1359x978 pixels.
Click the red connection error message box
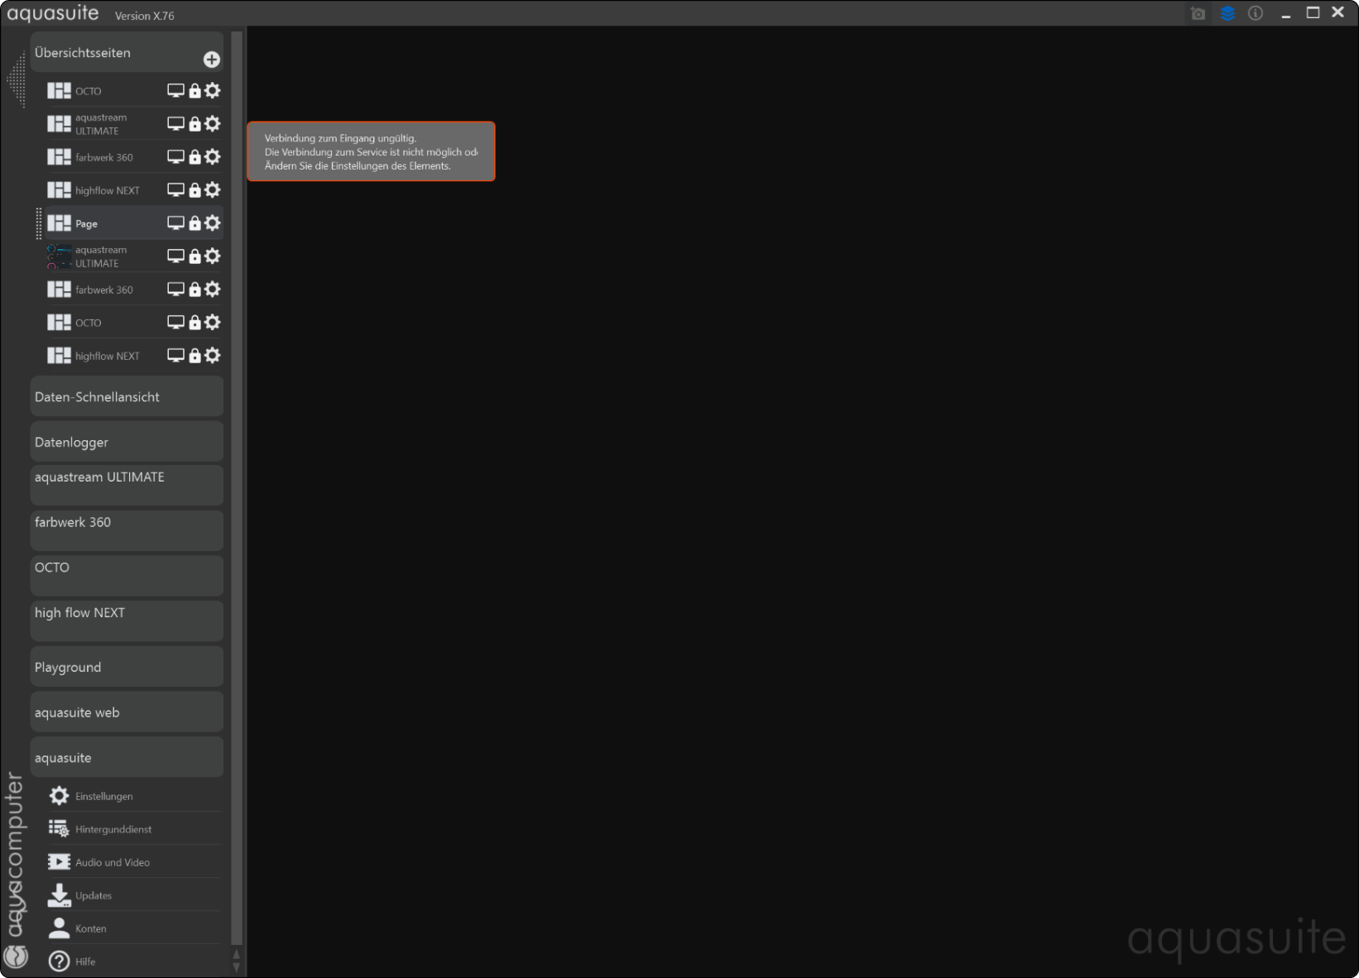click(x=371, y=151)
